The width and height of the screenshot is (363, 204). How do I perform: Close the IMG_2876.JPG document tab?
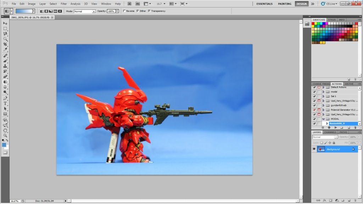[x=52, y=17]
